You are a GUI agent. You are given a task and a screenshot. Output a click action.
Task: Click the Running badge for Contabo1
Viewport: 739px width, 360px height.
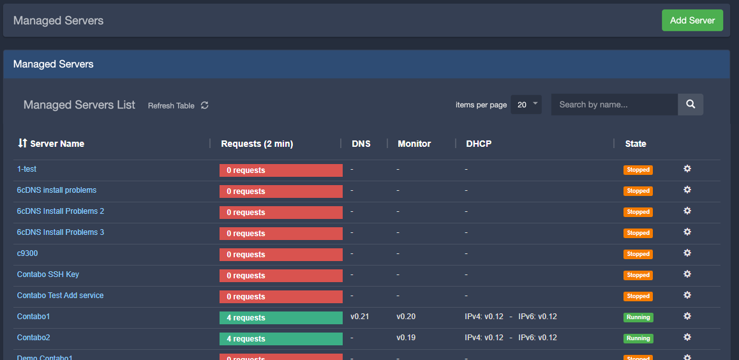[x=638, y=317]
